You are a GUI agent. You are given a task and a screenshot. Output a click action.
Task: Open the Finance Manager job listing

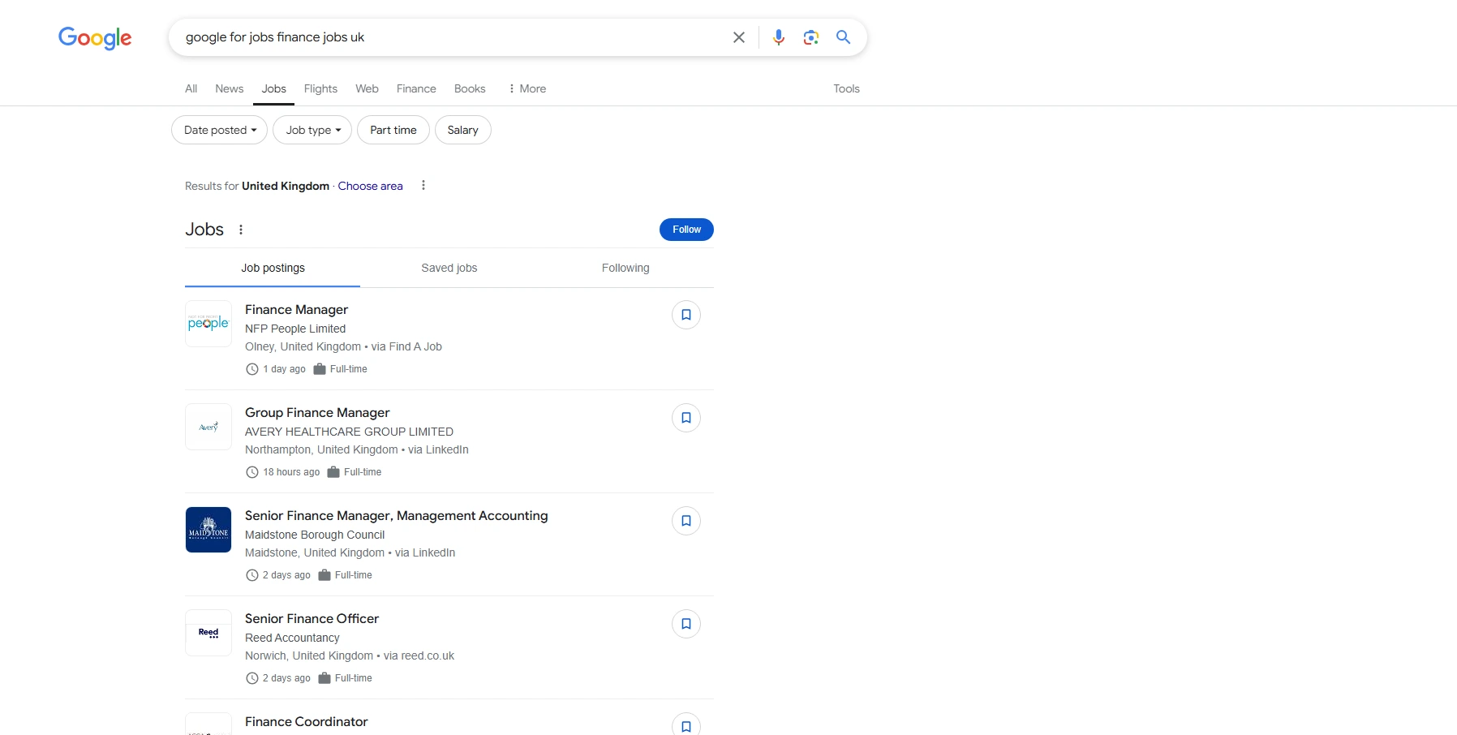click(297, 310)
